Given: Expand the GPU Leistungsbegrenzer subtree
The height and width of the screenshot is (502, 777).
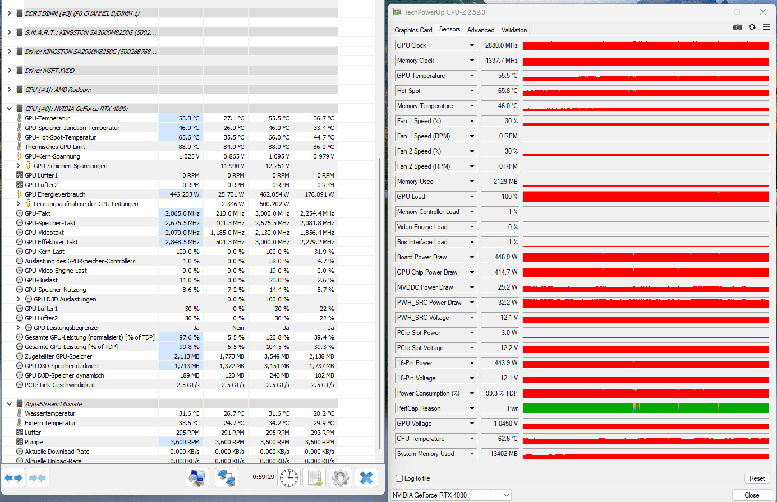Looking at the screenshot, I should tap(18, 328).
